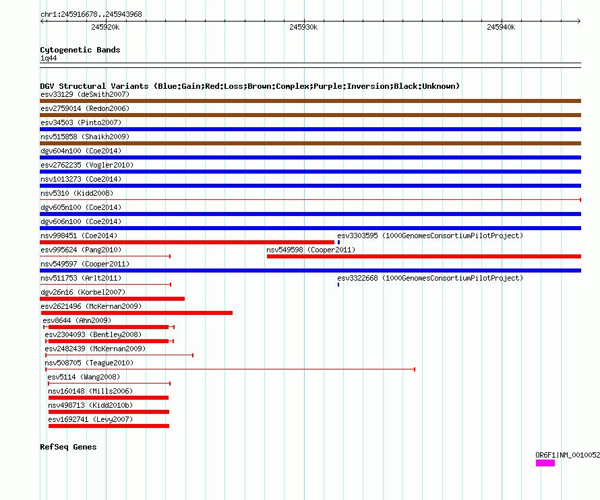Click the right arrow of the ruler
This screenshot has width=600, height=500.
tap(578, 21)
